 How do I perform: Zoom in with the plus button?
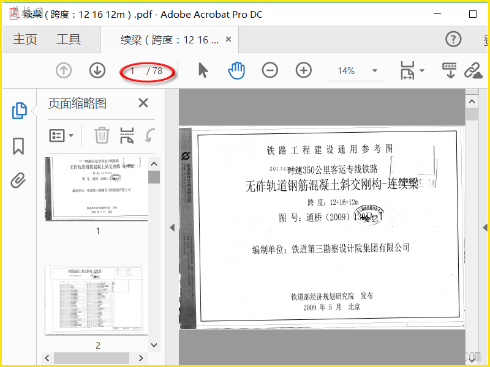(x=304, y=70)
